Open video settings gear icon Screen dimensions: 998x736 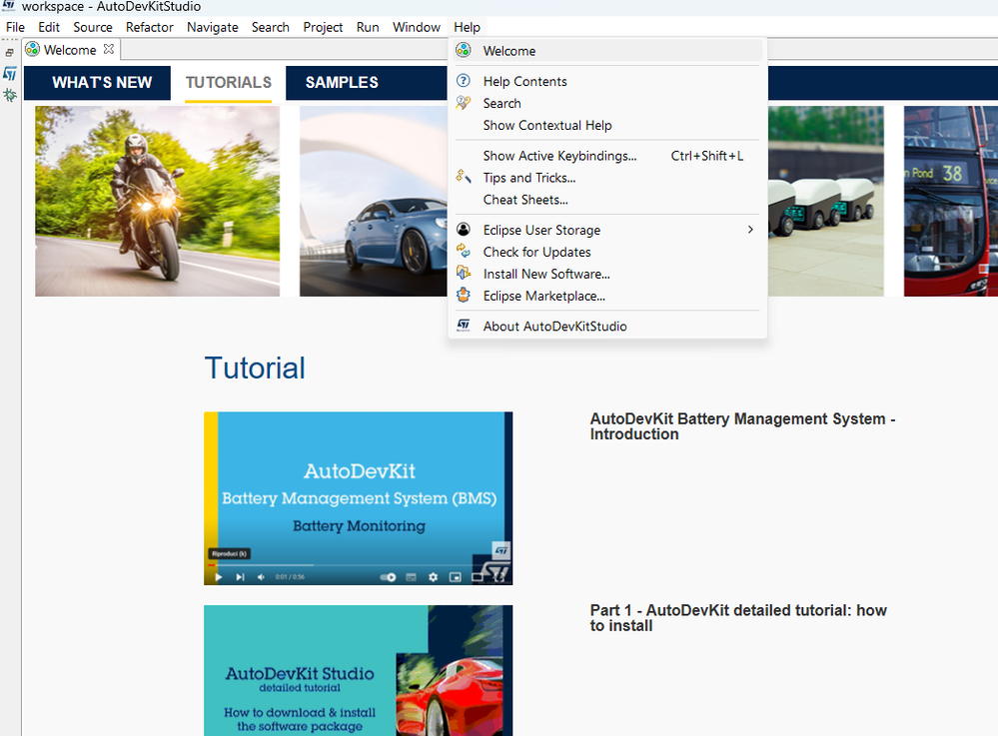click(x=433, y=577)
